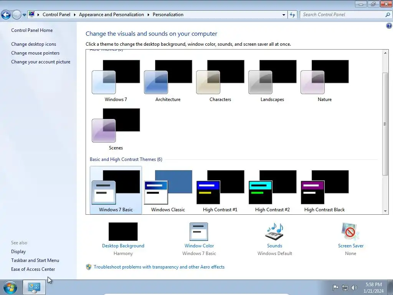The width and height of the screenshot is (393, 295).
Task: Expand arrow after Appearance and Personalization
Action: [149, 15]
